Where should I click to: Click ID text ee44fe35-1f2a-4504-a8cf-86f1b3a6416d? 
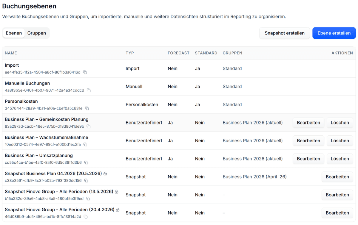tap(43, 72)
